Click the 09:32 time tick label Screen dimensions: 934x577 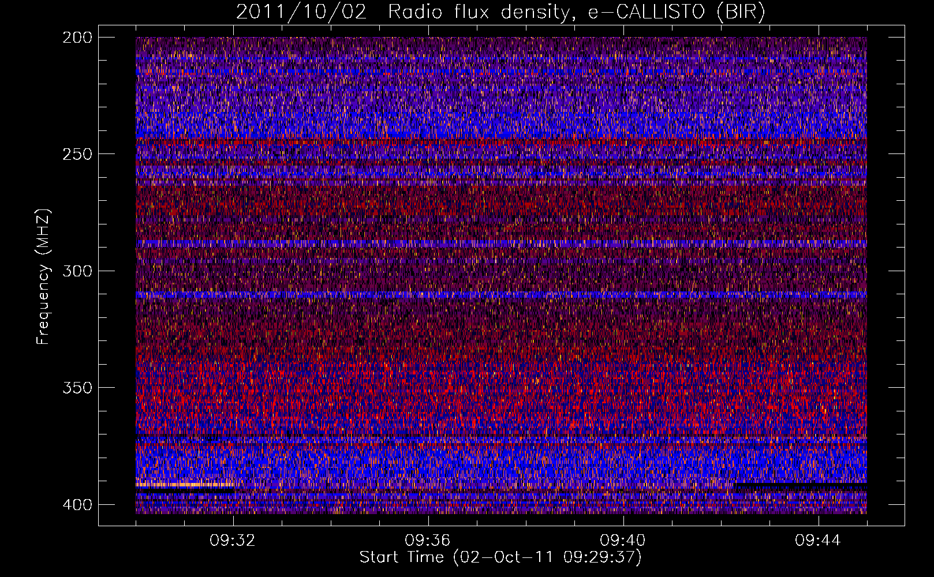[233, 541]
